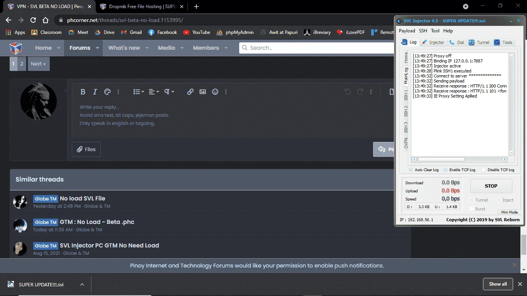This screenshot has height=296, width=527.
Task: Apply bold formatting in the reply editor
Action: coord(83,92)
